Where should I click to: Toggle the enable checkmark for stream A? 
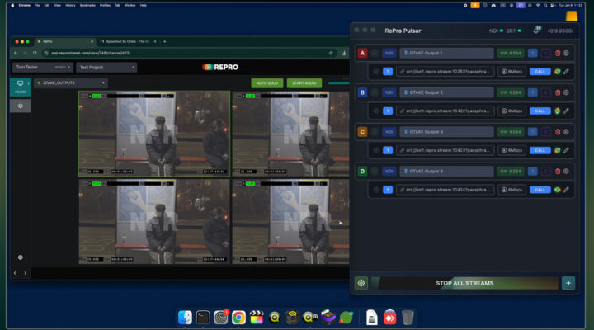tap(375, 54)
